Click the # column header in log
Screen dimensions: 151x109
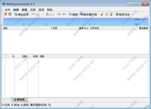pyautogui.click(x=10, y=56)
